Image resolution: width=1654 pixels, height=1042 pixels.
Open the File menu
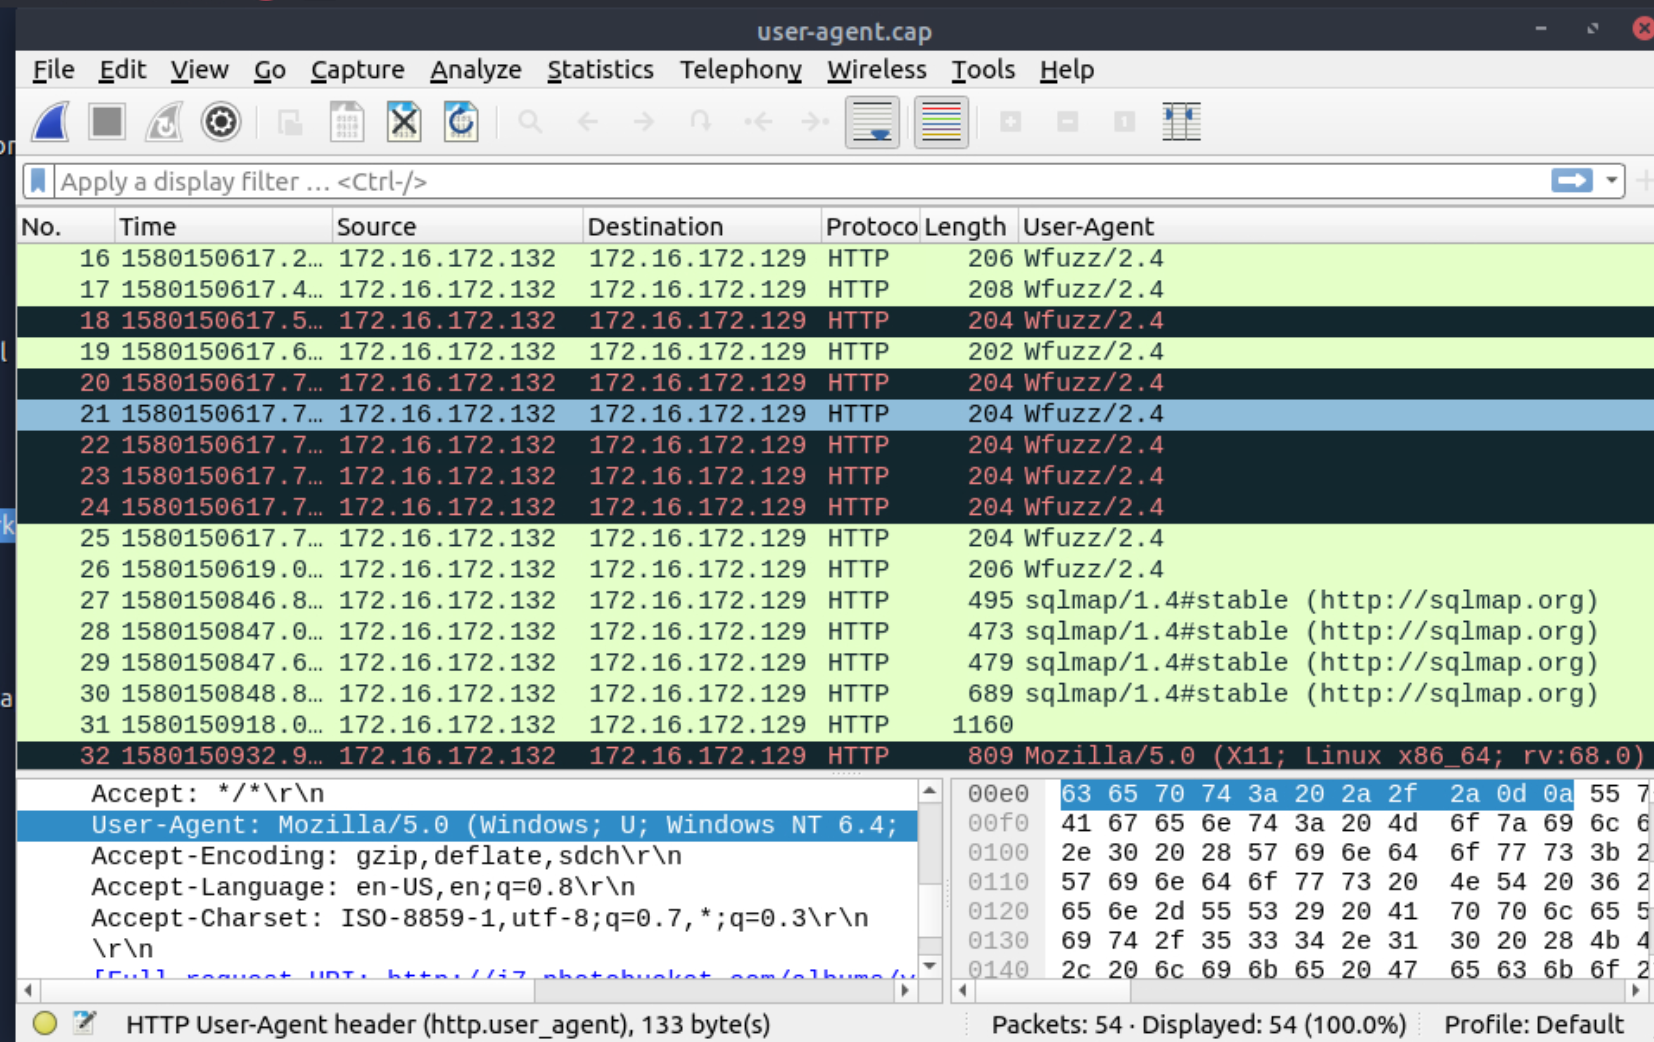54,70
